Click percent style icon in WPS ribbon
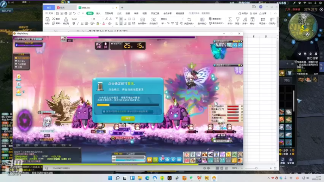Viewport: 324px width, 182px height. pyautogui.click(x=168, y=23)
